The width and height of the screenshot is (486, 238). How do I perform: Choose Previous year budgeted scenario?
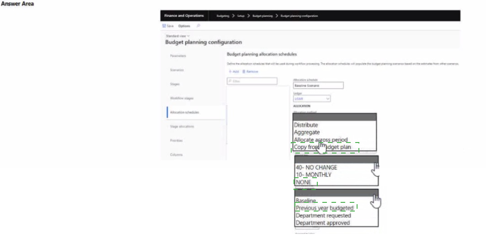tap(324, 208)
